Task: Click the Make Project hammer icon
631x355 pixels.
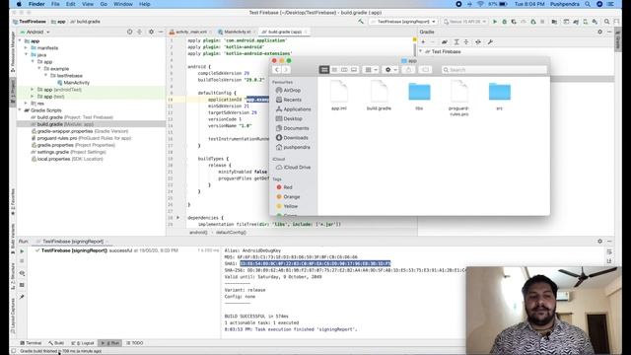Action: 361,22
